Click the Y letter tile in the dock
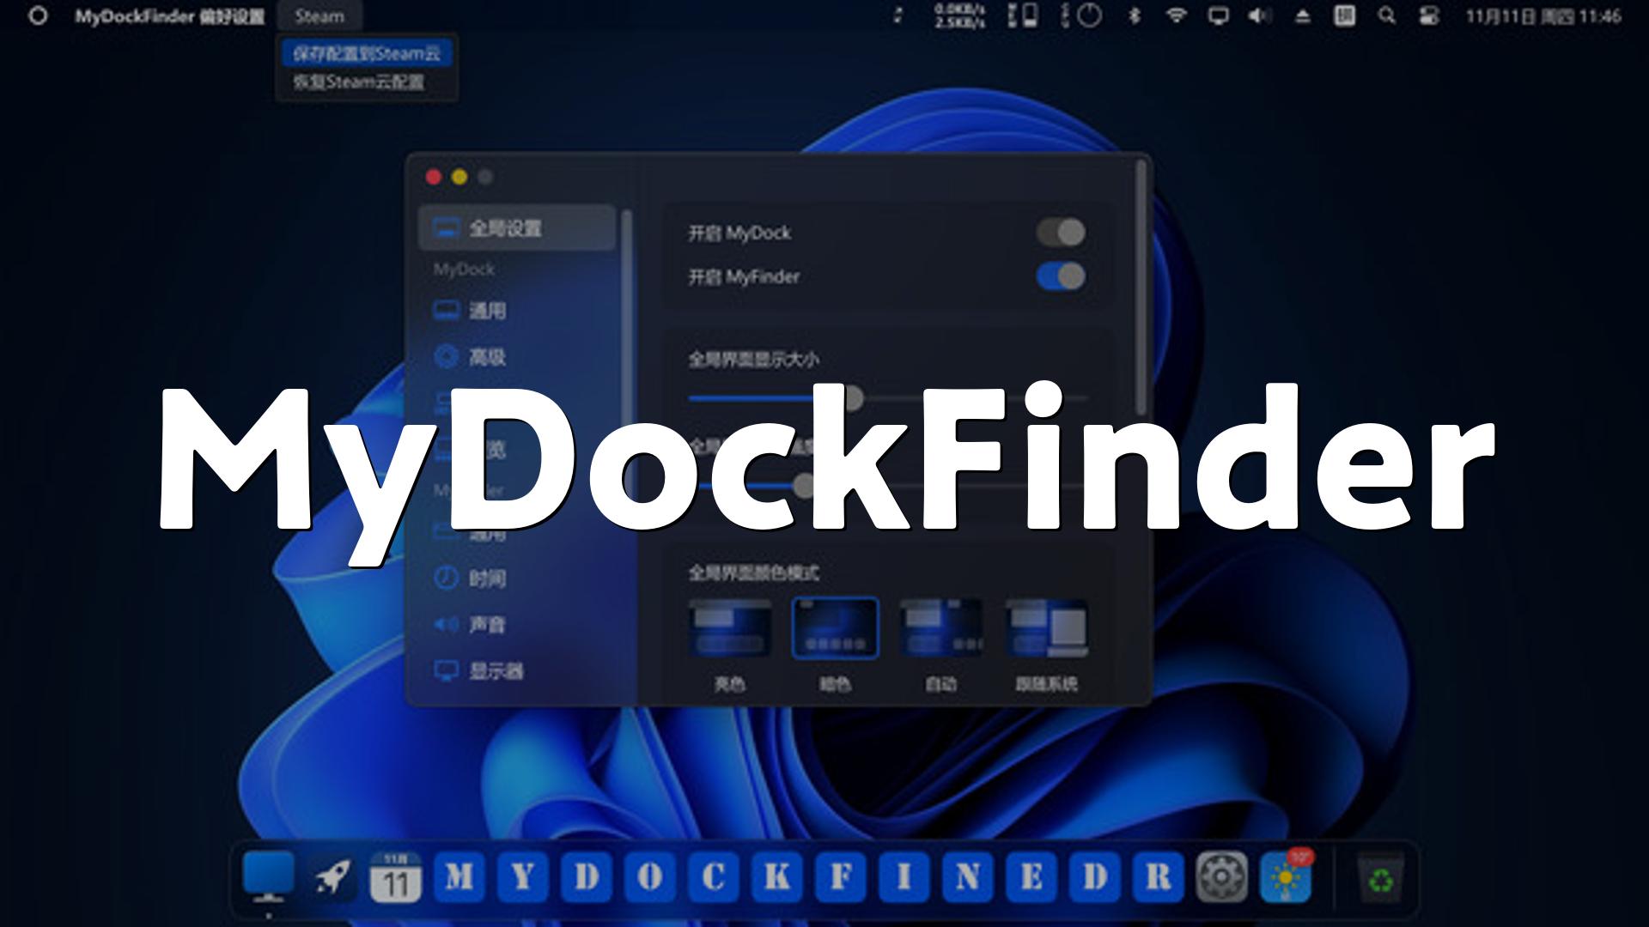Viewport: 1649px width, 927px height. [523, 877]
